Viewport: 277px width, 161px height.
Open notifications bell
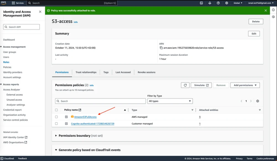(x=210, y=3)
